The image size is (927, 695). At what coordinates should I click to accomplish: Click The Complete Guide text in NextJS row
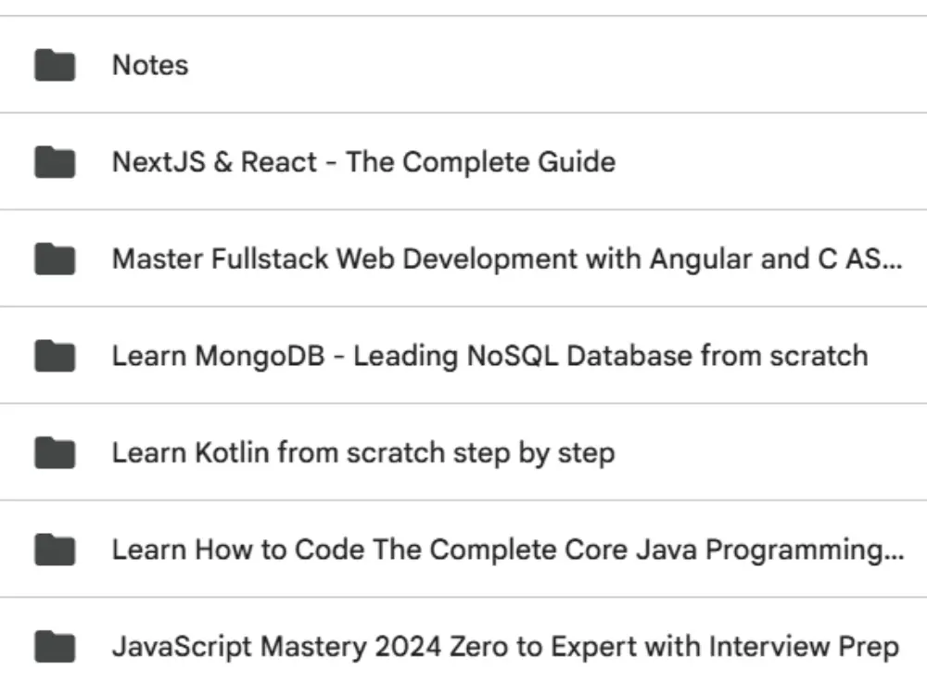coord(480,162)
